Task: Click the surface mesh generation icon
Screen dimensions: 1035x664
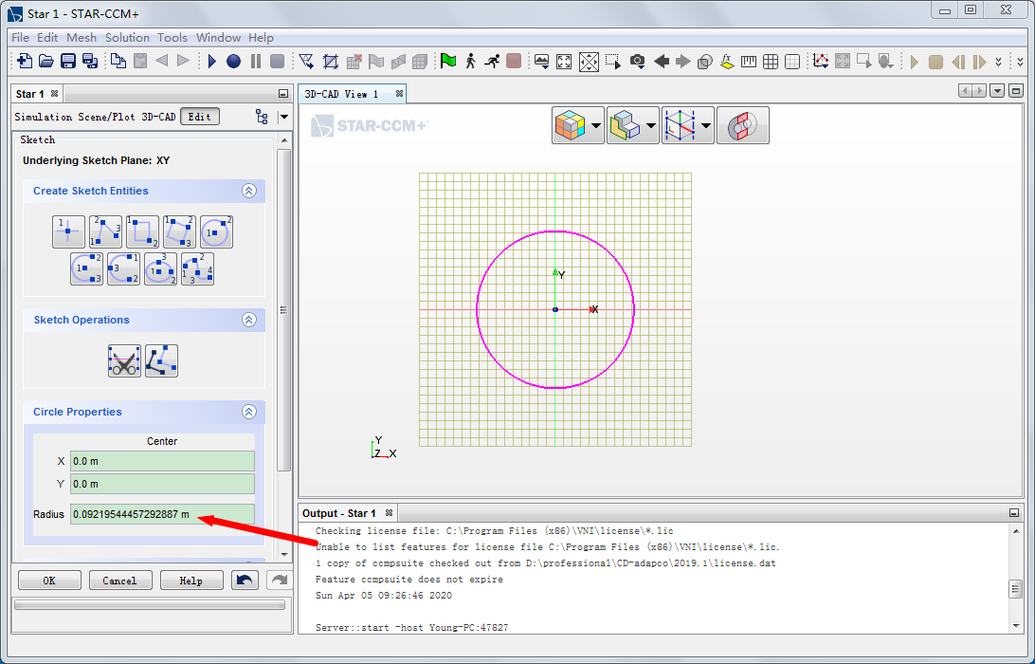Action: pos(306,62)
